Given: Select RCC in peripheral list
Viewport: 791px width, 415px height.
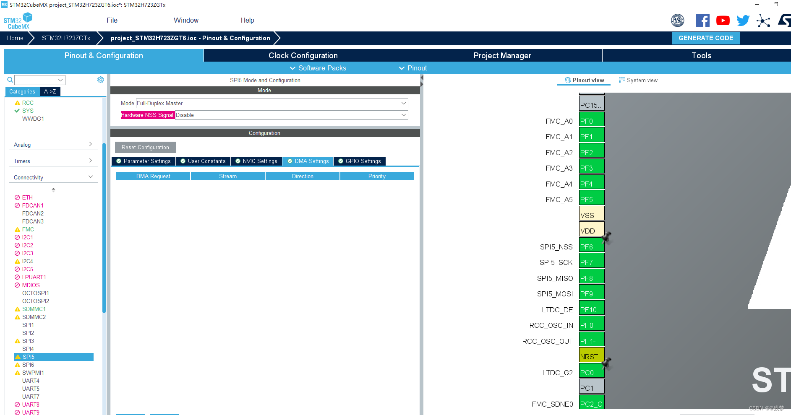Looking at the screenshot, I should click(28, 103).
